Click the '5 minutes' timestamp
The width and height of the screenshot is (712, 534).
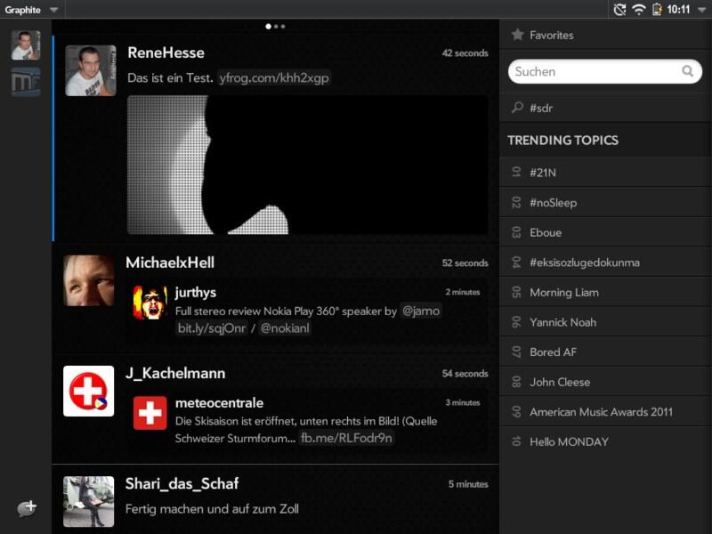(468, 484)
